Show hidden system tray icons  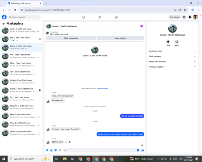(158, 159)
